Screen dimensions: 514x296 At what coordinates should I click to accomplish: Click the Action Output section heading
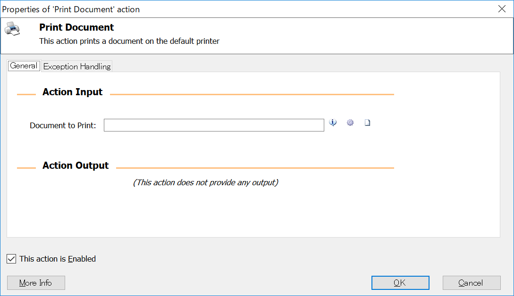[x=75, y=165]
